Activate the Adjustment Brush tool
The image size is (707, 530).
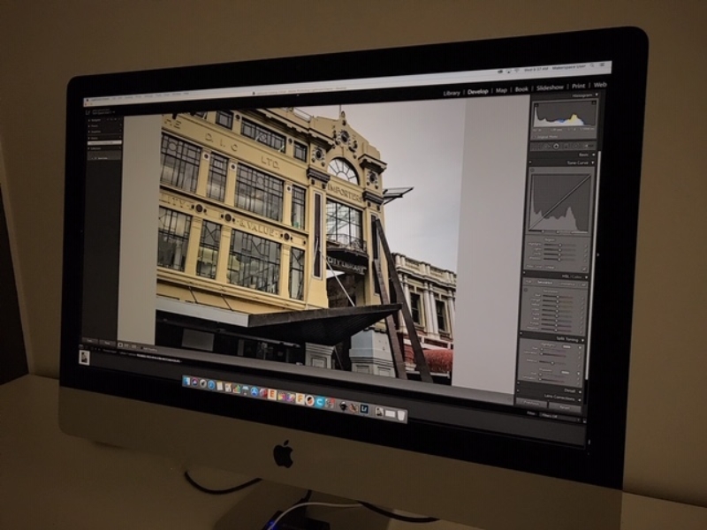575,147
